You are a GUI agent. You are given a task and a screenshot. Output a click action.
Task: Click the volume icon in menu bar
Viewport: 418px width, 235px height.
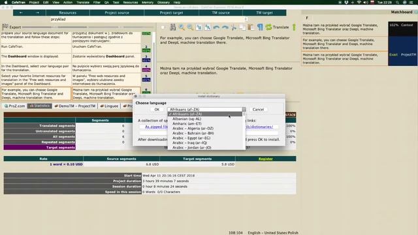coord(366,3)
